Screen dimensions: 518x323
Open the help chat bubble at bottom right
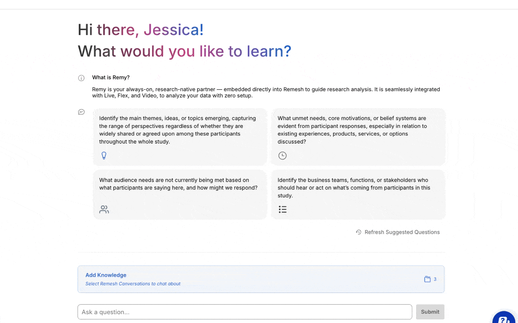tap(504, 319)
